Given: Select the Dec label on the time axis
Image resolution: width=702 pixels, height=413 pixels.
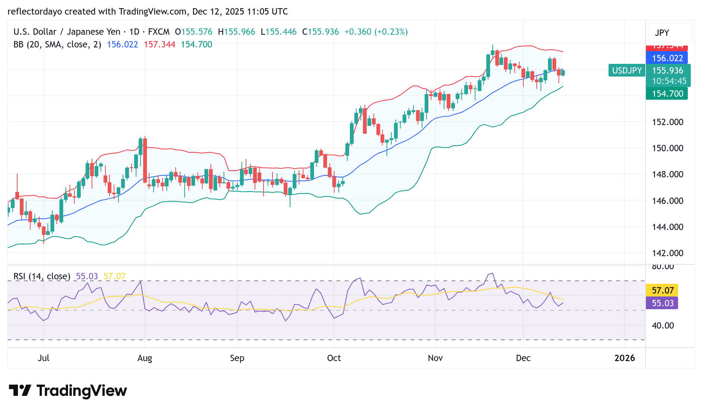Looking at the screenshot, I should (523, 358).
